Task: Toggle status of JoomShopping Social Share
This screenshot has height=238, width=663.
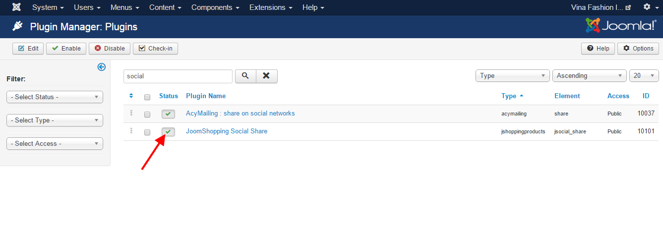Action: [x=168, y=132]
